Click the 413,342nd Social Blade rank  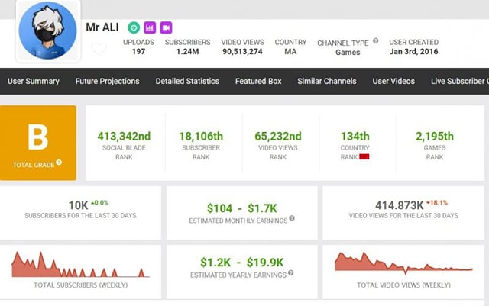(x=124, y=136)
